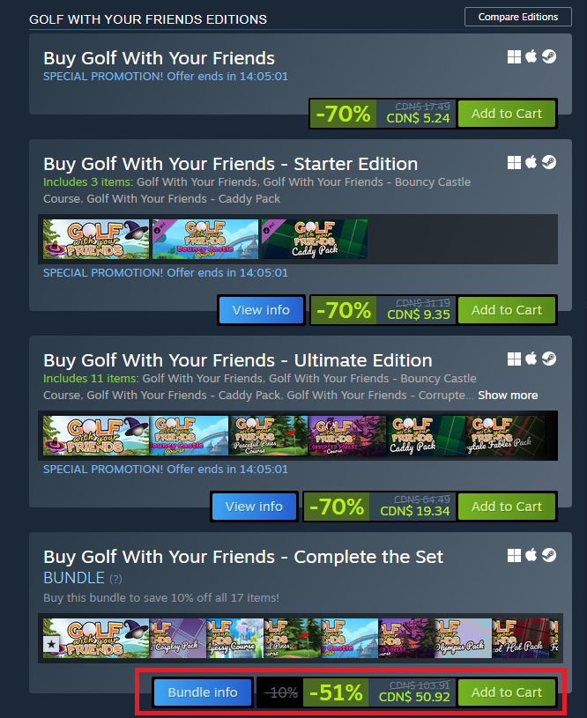Expand Ultimate Edition list with Show more
587x718 pixels.
[508, 396]
